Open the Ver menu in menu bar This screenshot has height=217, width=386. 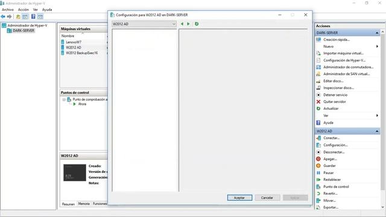(x=36, y=10)
